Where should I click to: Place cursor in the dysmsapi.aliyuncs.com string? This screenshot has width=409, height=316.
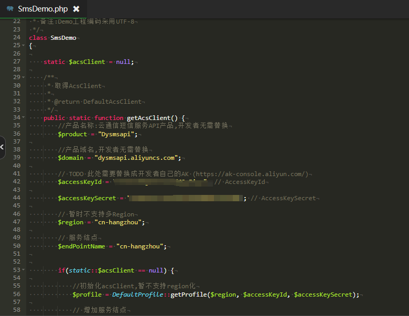[137, 158]
